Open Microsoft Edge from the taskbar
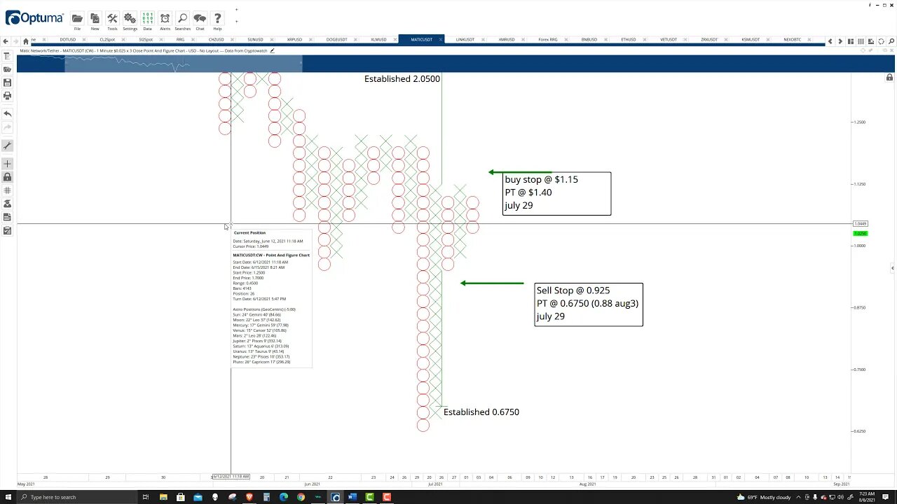 [x=283, y=497]
